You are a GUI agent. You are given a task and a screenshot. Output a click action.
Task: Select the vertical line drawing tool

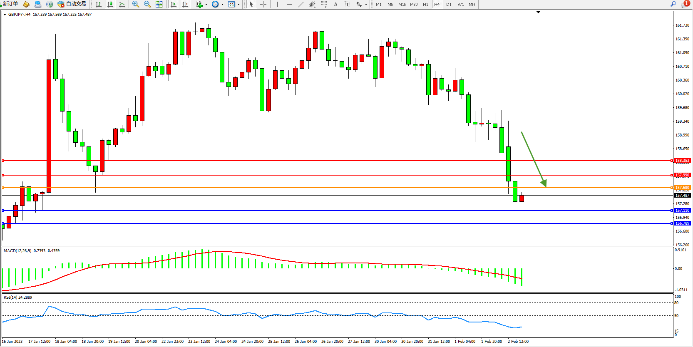(x=277, y=4)
